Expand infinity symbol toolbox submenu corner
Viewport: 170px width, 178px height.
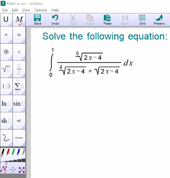point(24,127)
